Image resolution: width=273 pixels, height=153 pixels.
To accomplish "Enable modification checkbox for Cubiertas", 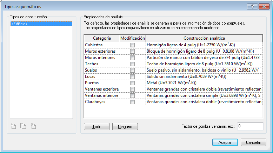I will click(132, 45).
